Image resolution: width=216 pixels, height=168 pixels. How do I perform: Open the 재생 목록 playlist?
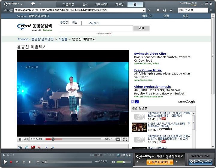point(124,155)
